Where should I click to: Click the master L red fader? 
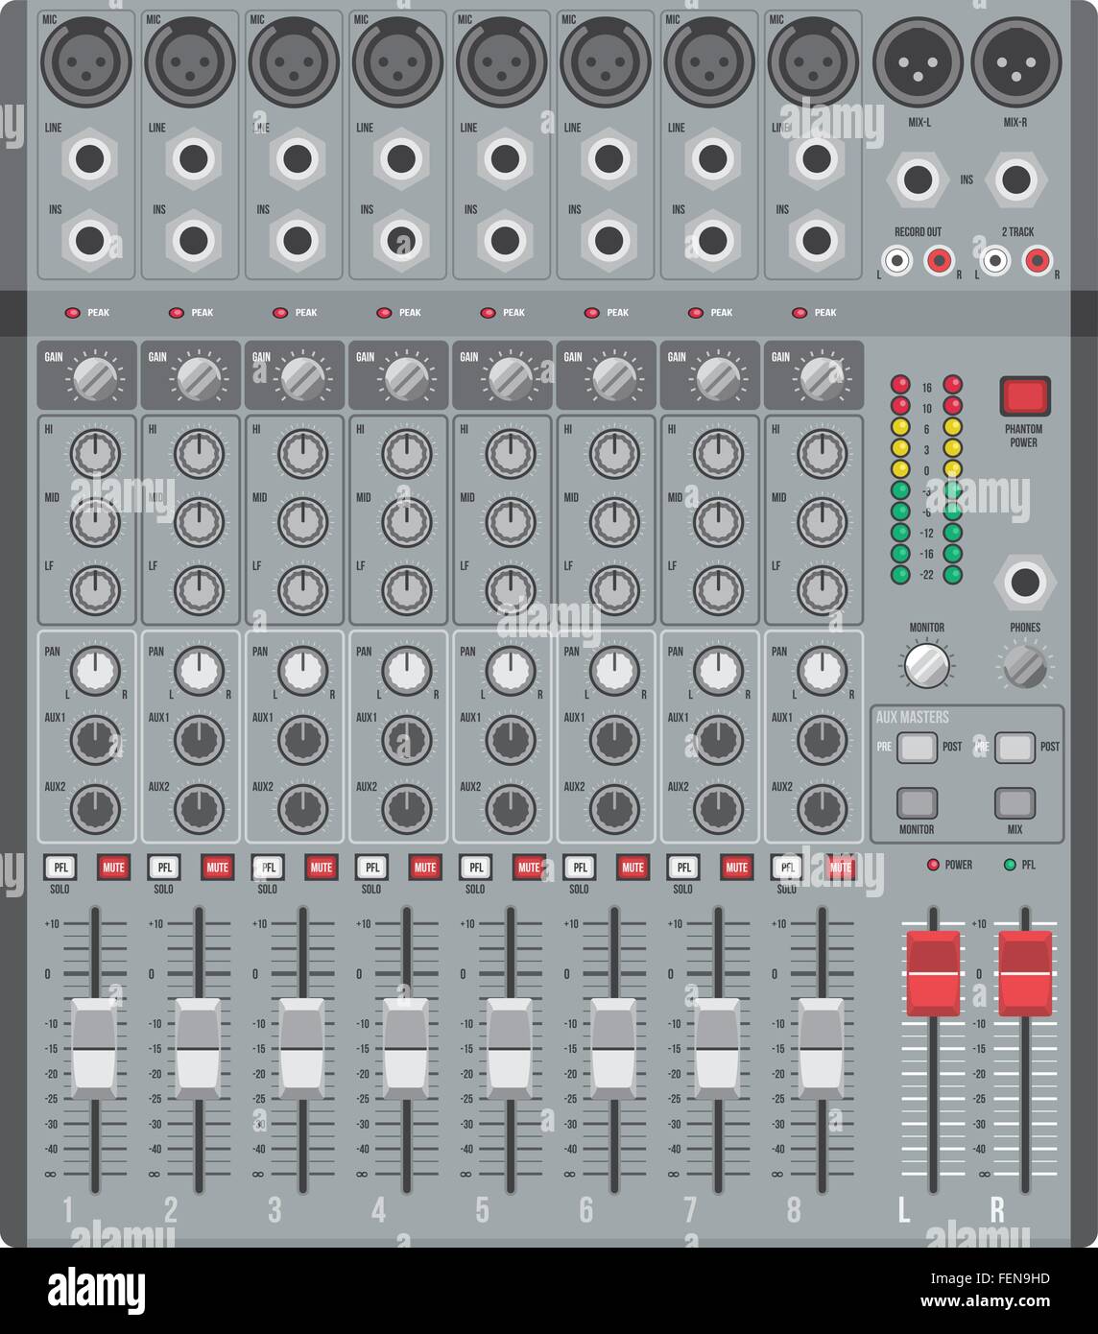point(933,973)
